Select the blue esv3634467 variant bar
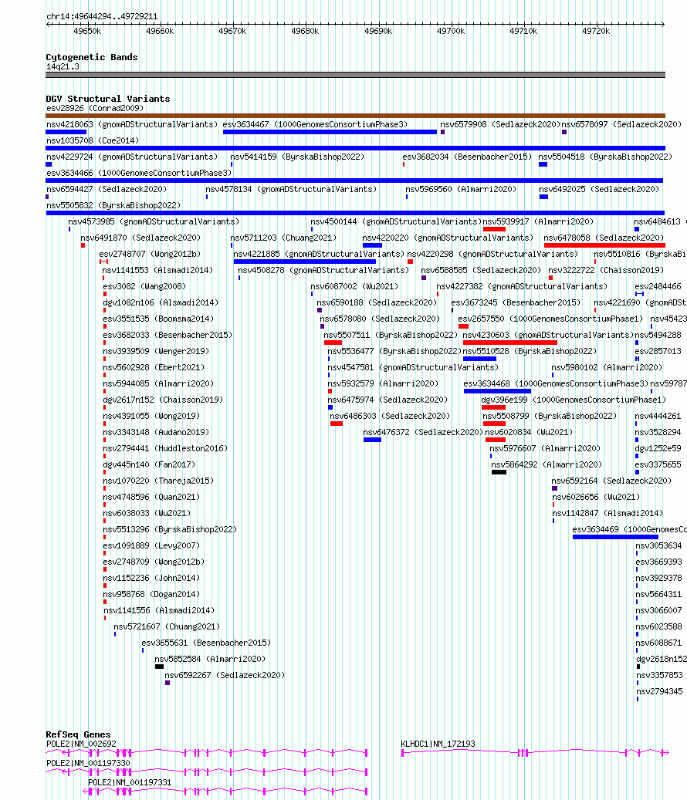Screen dimensions: 687x800 330,132
